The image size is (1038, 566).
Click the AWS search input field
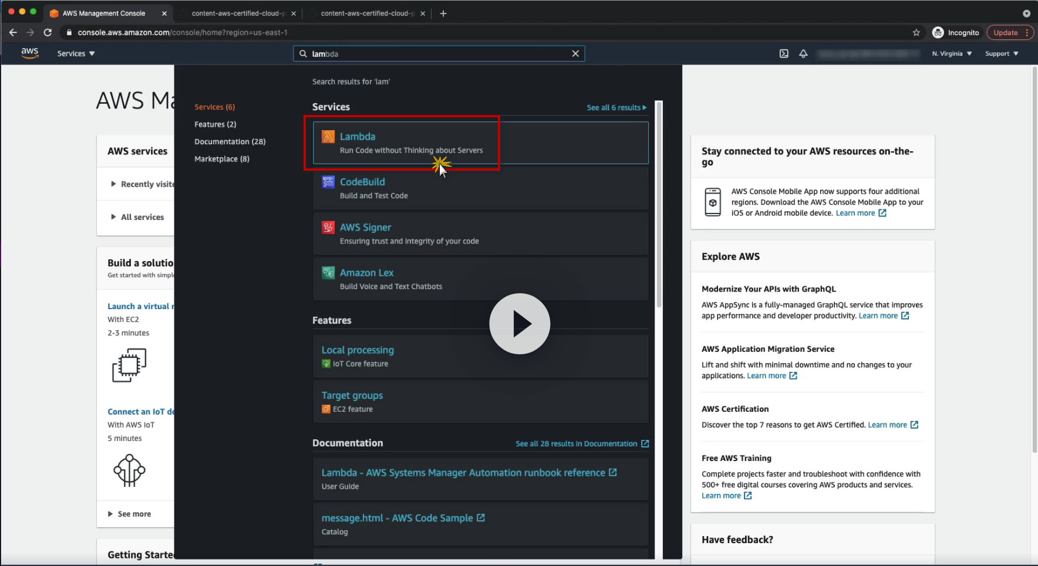click(x=439, y=53)
